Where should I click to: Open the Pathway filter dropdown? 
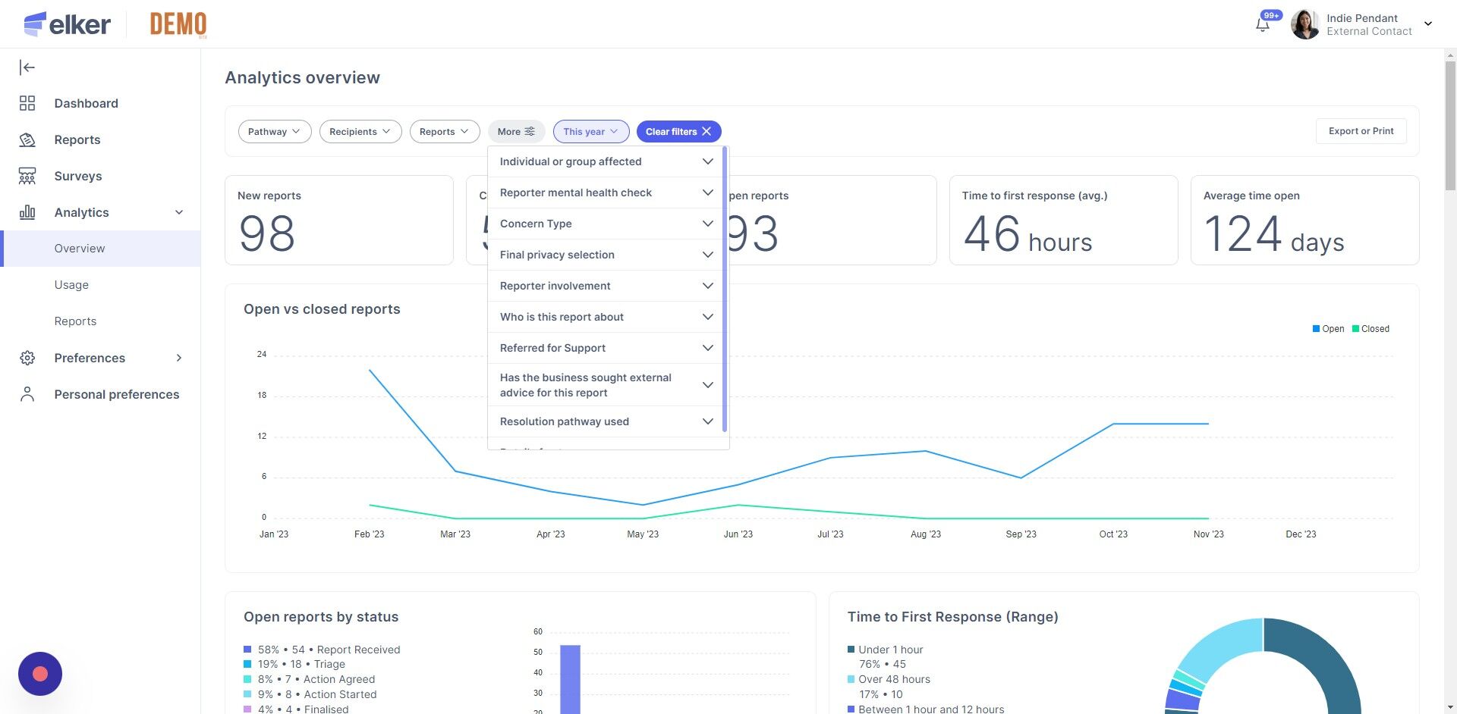pyautogui.click(x=275, y=131)
